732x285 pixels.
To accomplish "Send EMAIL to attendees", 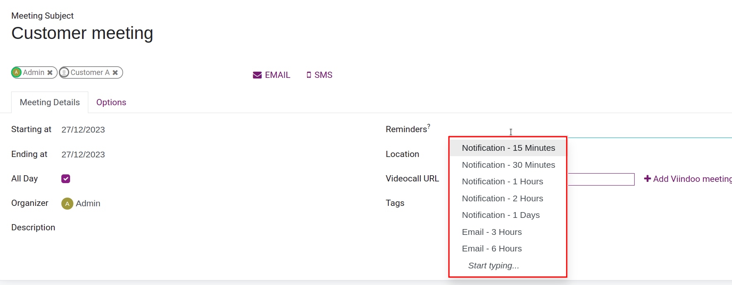I will click(271, 75).
